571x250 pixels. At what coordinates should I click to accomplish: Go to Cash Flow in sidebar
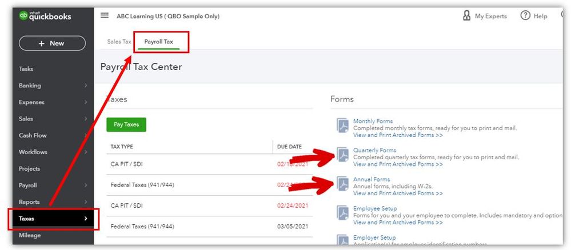pos(33,135)
